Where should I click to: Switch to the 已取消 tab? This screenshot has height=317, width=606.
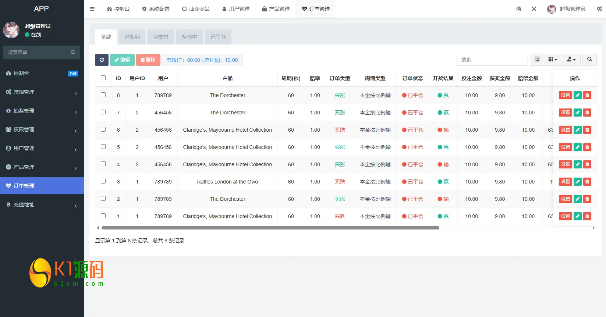tap(132, 37)
